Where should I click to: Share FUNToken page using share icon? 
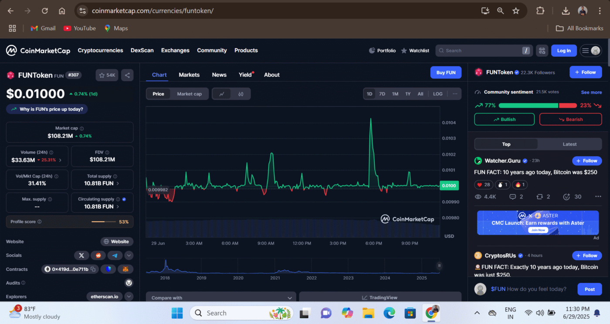coord(127,75)
